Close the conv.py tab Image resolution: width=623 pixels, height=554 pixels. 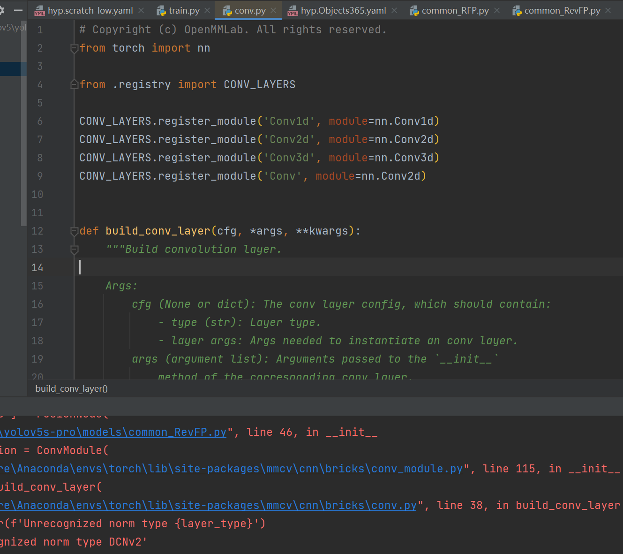coord(273,10)
